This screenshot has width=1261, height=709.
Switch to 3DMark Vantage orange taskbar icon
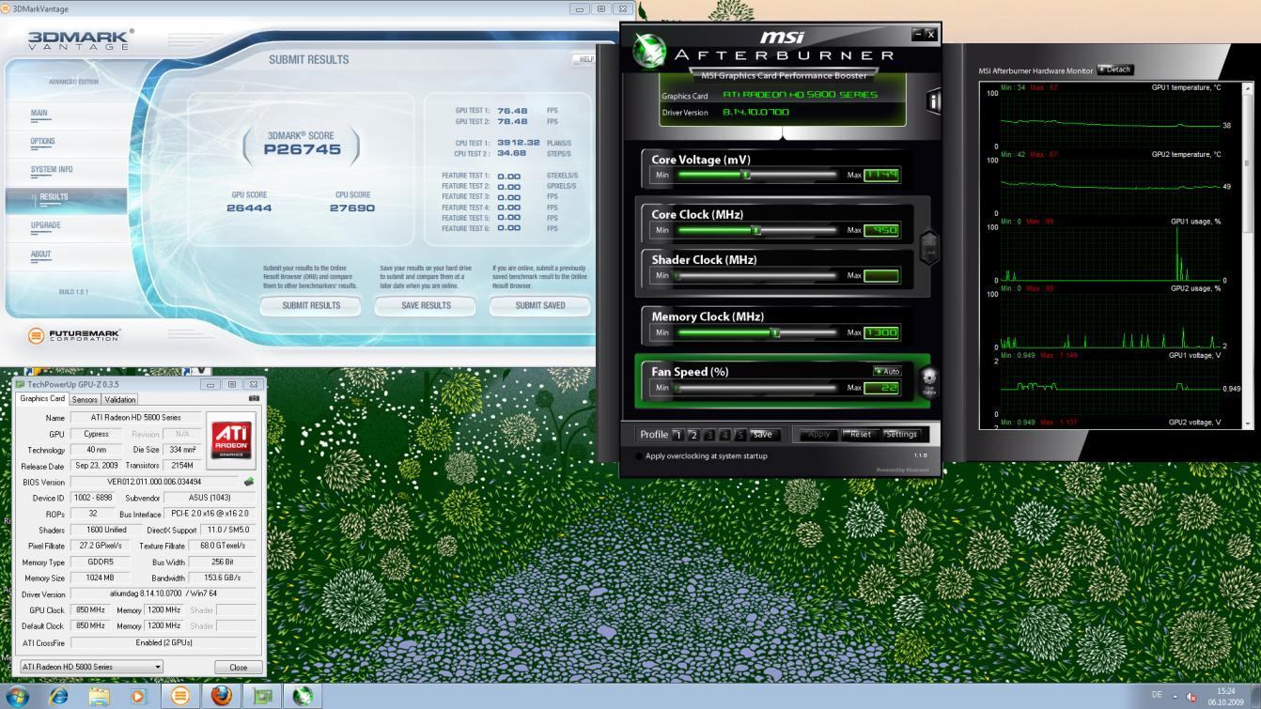[180, 696]
